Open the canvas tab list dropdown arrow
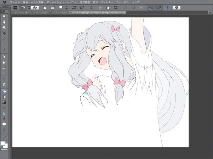The image size is (213, 159). (210, 12)
